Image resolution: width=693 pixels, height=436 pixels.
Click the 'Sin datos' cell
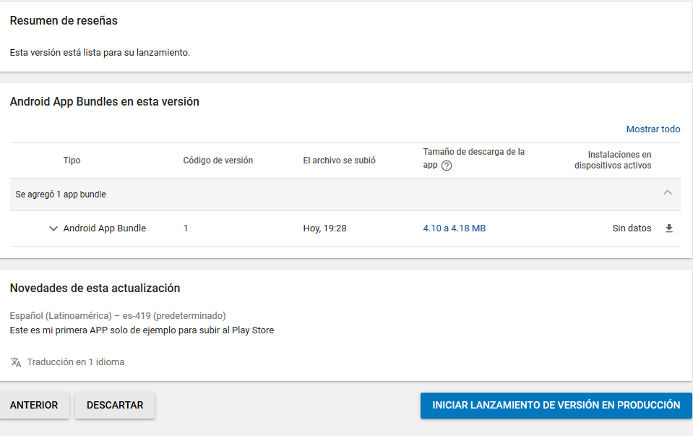pos(632,228)
